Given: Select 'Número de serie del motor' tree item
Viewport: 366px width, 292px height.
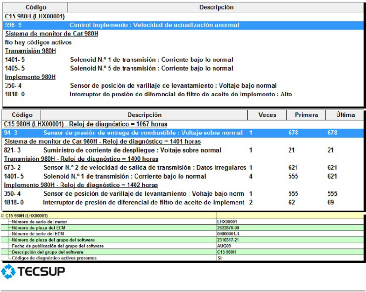Looking at the screenshot, I should point(39,222).
